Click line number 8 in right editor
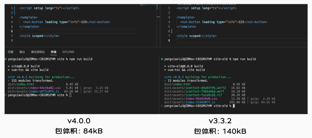The height and width of the screenshot is (138, 312). click(169, 41)
